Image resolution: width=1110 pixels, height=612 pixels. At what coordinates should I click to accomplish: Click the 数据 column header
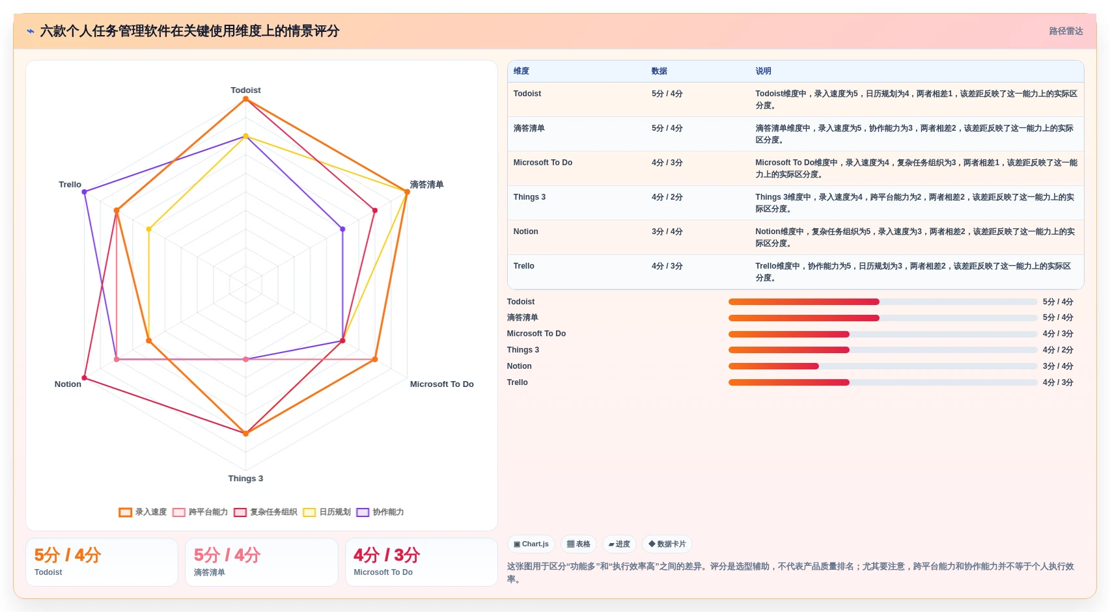659,72
